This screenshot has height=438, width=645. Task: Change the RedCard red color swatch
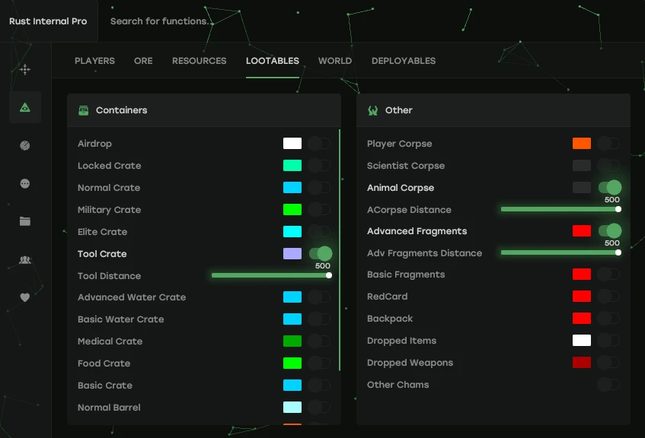point(582,297)
